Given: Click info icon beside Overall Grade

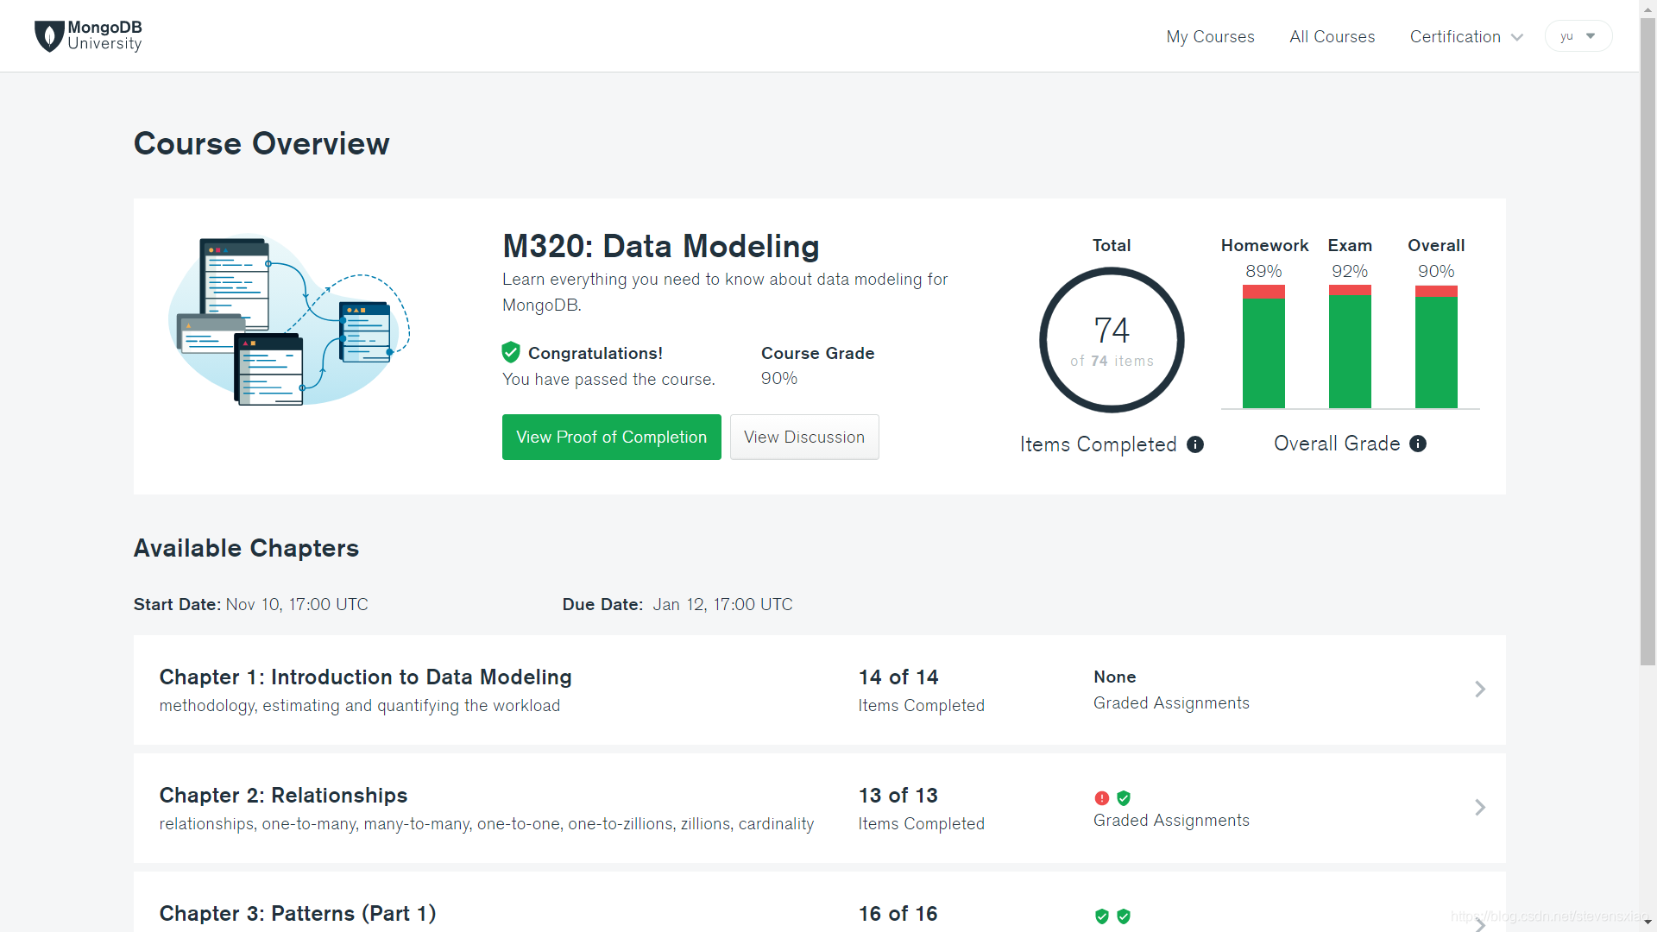Looking at the screenshot, I should click(x=1418, y=444).
